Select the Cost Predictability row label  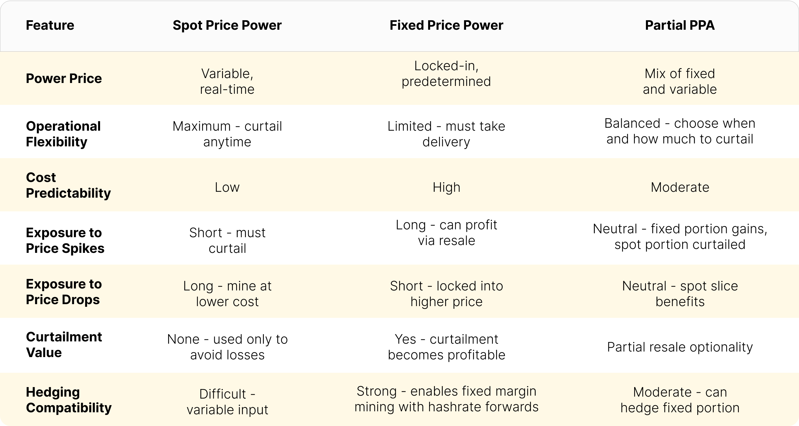[68, 185]
